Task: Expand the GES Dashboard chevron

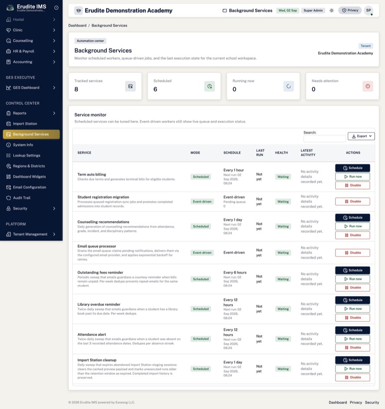Action: [x=54, y=88]
